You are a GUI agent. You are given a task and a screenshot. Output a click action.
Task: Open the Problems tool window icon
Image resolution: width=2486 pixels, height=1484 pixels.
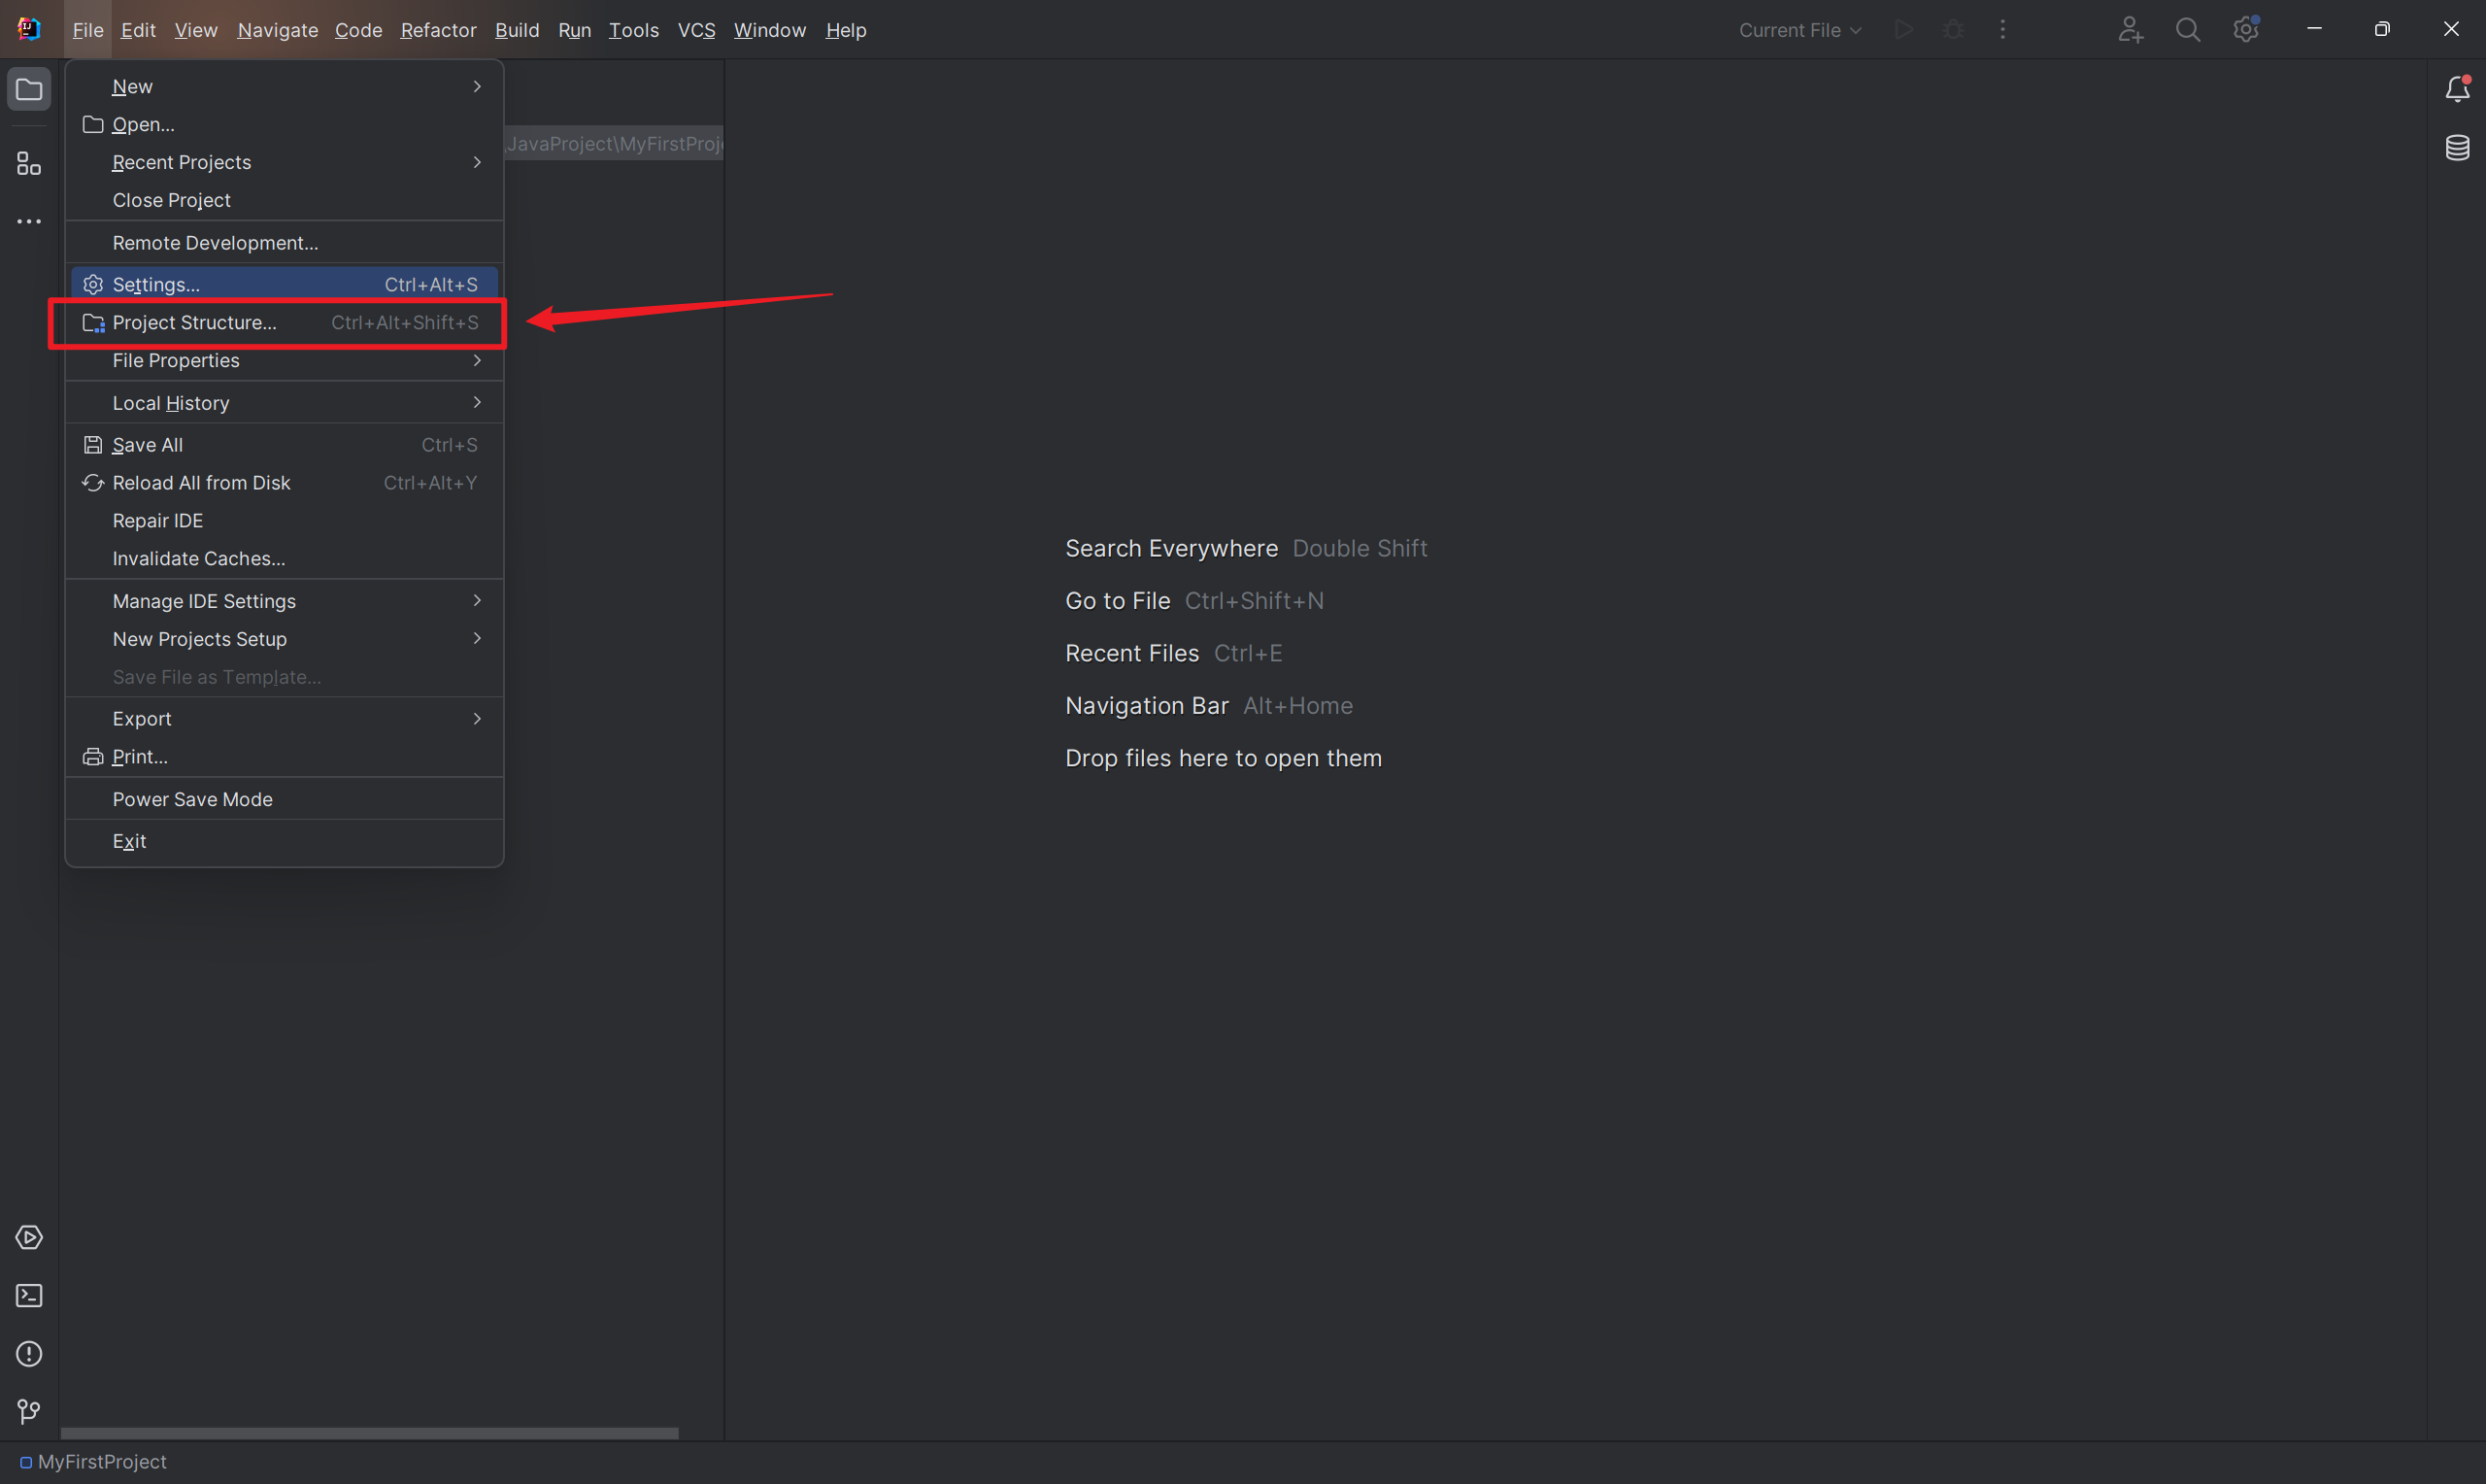coord(29,1353)
